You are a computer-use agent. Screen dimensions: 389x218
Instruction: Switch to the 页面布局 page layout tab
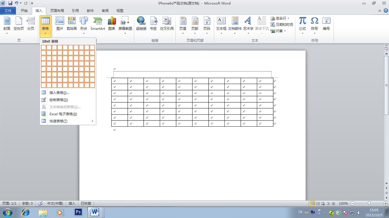pos(58,11)
